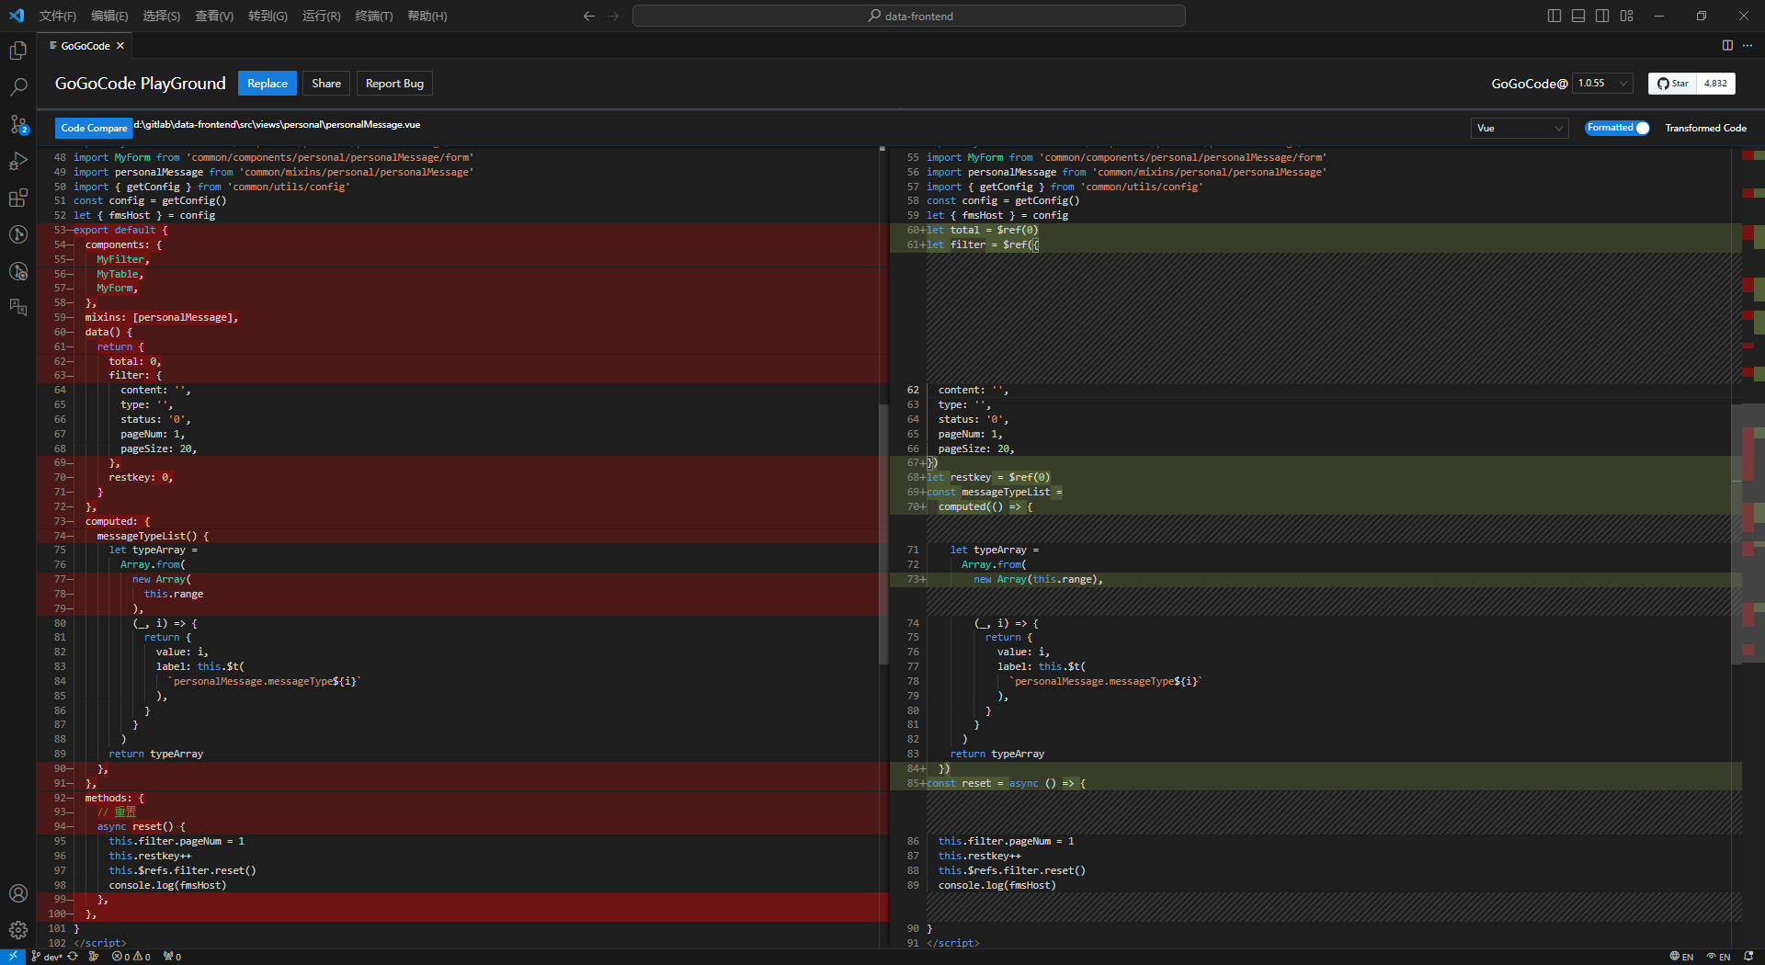Go back using the left arrow
Screen dimensions: 1765x965
(589, 16)
